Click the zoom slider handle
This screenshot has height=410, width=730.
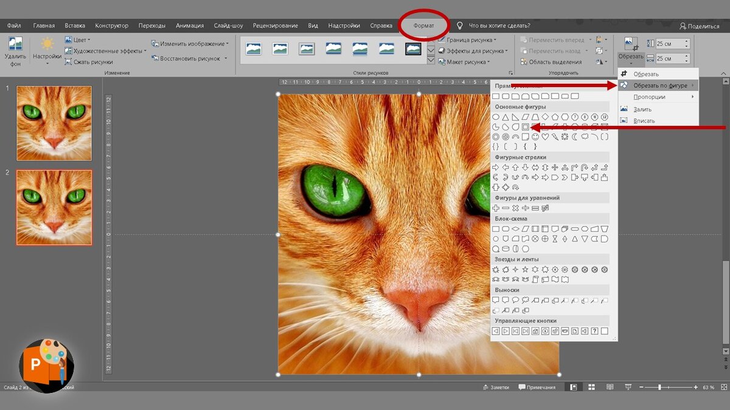tap(659, 387)
